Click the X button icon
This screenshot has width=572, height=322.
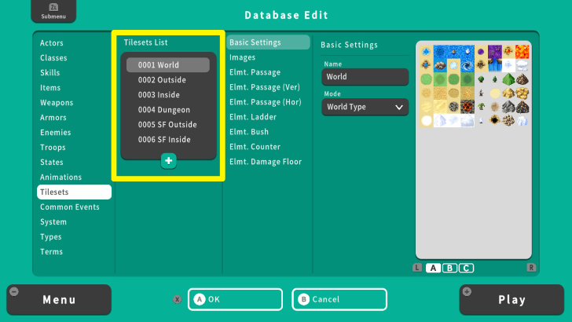point(178,299)
